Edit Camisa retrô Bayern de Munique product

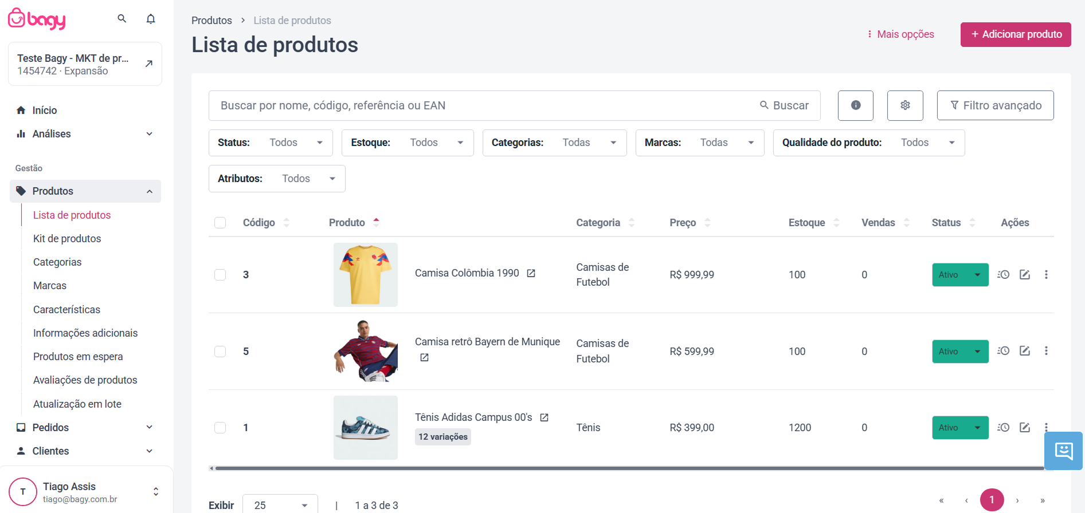pyautogui.click(x=1025, y=351)
